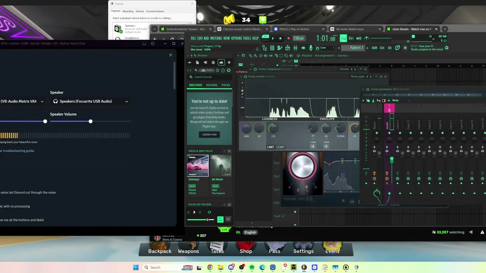486x273 pixels.
Task: Toggle the sound preview loop icon
Action: click(x=209, y=212)
